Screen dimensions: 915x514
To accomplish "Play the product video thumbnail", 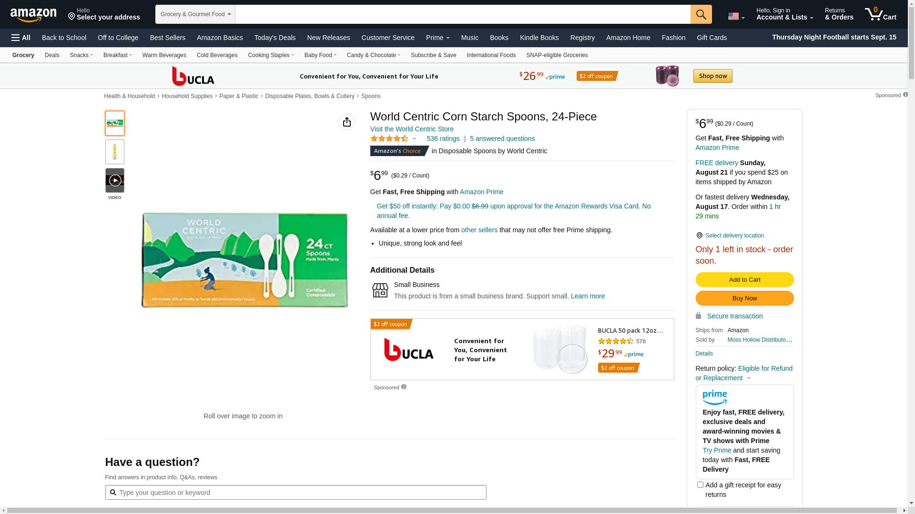I will (x=114, y=180).
